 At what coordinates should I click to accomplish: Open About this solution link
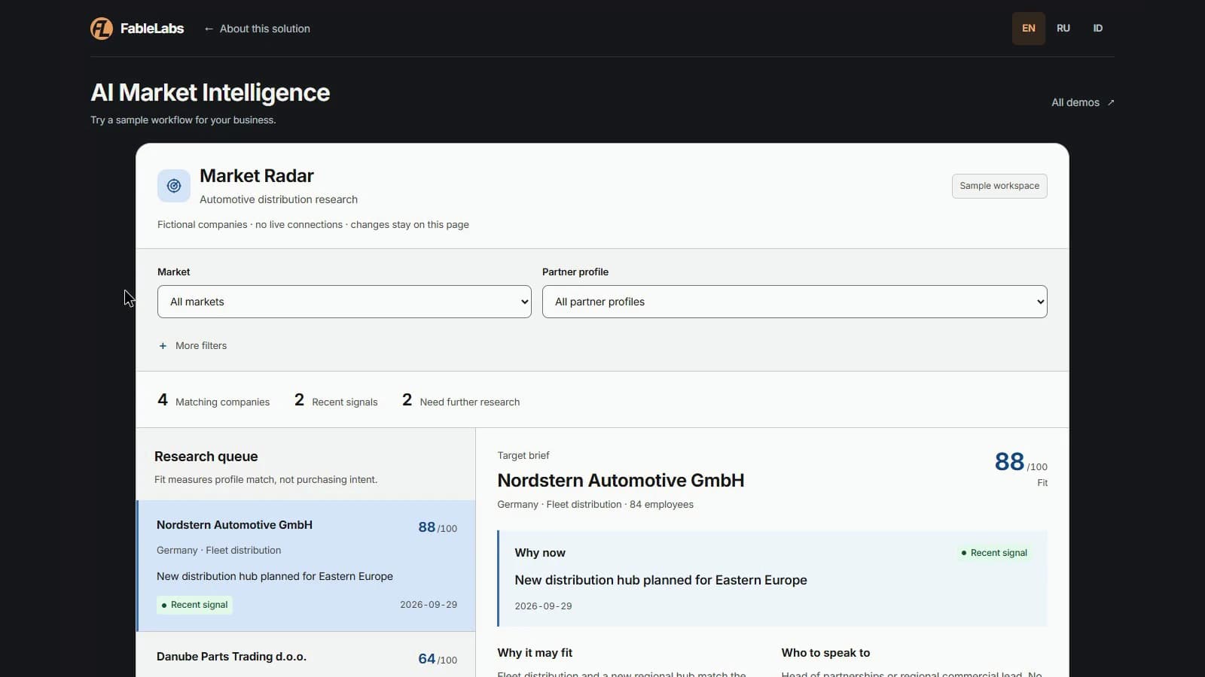point(257,29)
